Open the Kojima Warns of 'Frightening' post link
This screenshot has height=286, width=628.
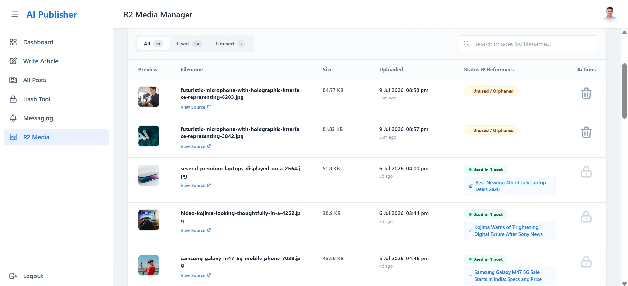point(510,231)
